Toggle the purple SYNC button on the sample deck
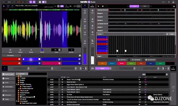This screenshot has width=178, height=106. (62, 6)
